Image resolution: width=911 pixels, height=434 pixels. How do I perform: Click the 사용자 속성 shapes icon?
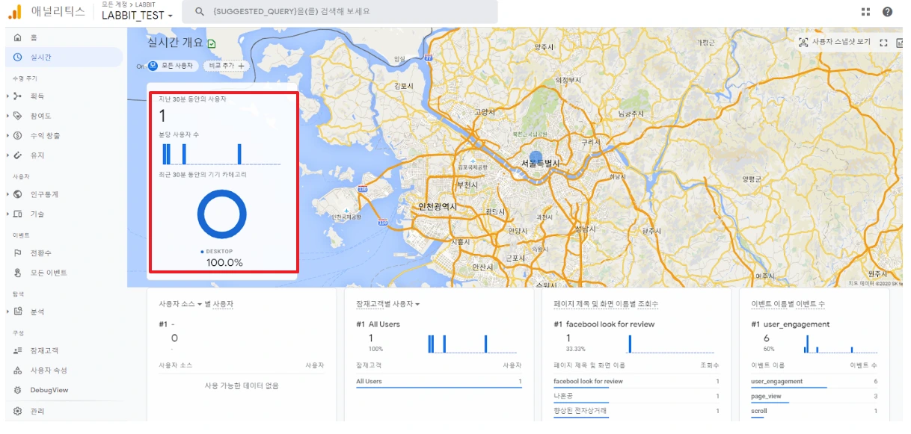click(18, 371)
